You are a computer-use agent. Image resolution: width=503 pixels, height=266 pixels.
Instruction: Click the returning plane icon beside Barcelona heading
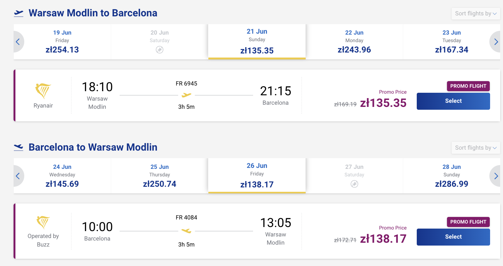pyautogui.click(x=19, y=147)
